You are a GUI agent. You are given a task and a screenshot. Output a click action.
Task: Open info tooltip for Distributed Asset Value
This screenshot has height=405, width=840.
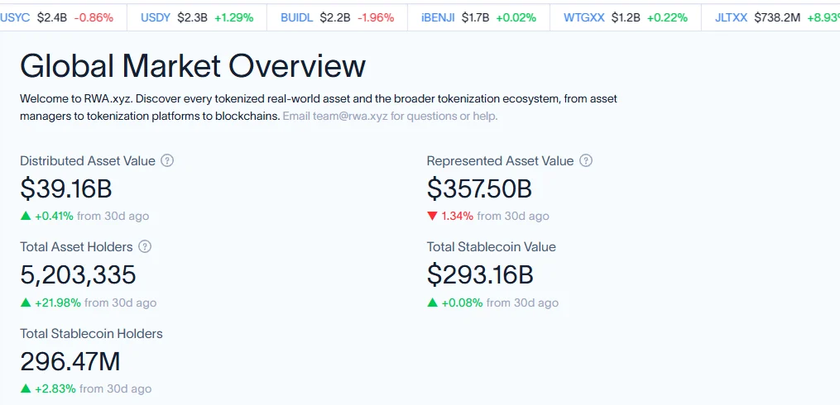point(167,160)
